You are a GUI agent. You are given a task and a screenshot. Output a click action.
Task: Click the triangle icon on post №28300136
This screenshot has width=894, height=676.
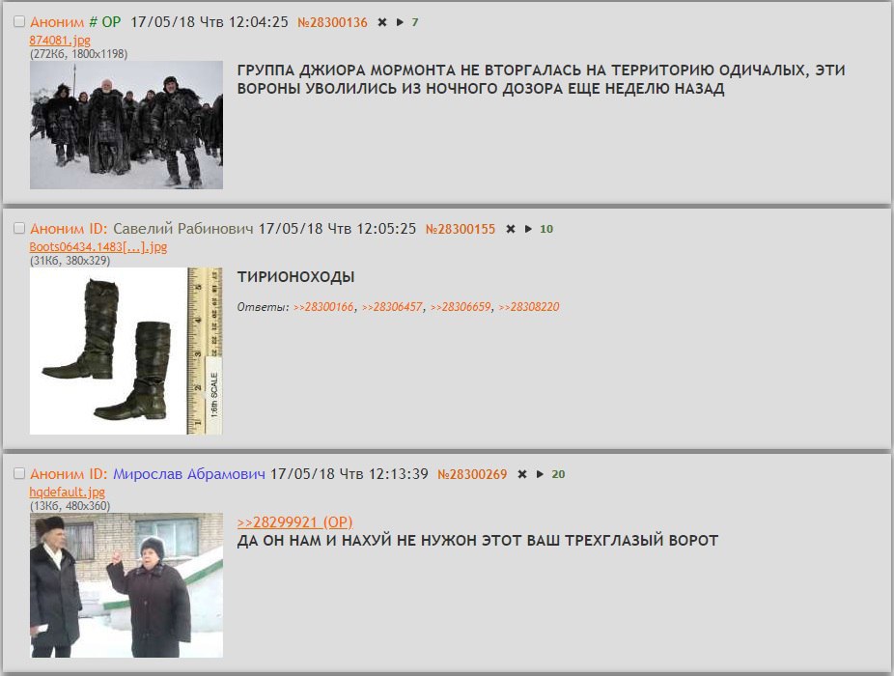pyautogui.click(x=400, y=22)
